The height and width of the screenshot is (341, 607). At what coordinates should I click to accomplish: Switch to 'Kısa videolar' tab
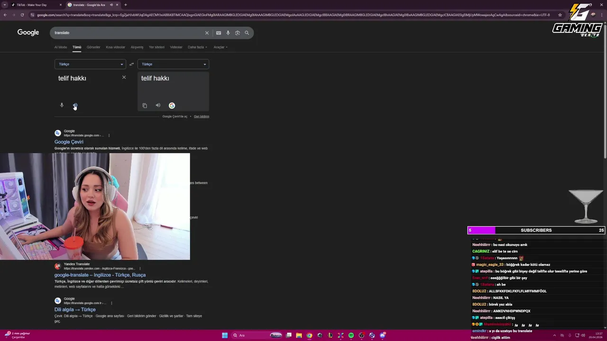point(115,47)
